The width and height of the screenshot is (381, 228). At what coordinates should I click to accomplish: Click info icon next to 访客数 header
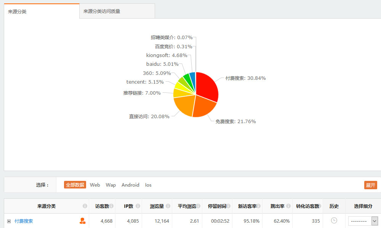(x=111, y=206)
